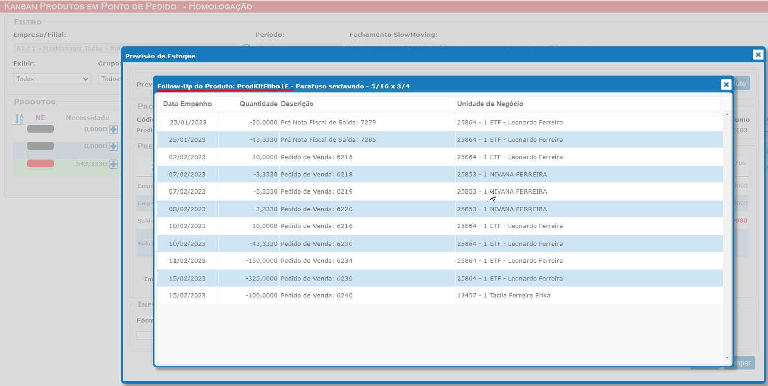Select date cell 02/02/2023
This screenshot has height=386, width=768.
[188, 157]
